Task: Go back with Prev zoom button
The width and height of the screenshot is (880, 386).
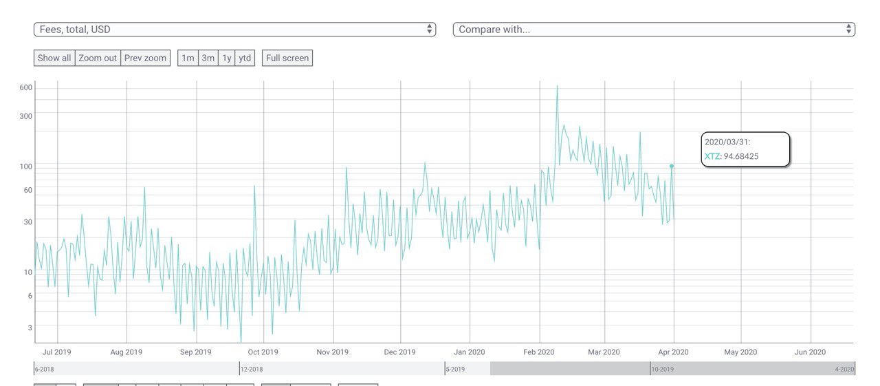Action: click(x=146, y=58)
